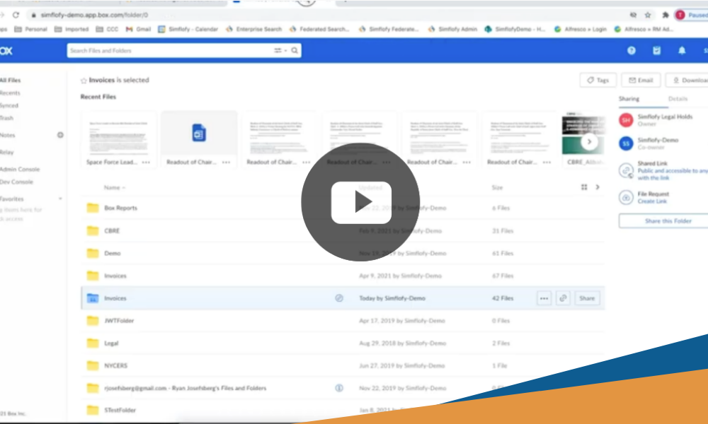
Task: Open Enterprise Search bookmark
Action: pyautogui.click(x=253, y=29)
